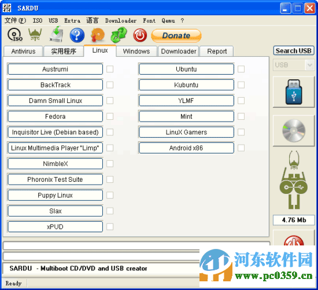The image size is (318, 290).
Task: Tick the Slax checkbox
Action: [110, 211]
